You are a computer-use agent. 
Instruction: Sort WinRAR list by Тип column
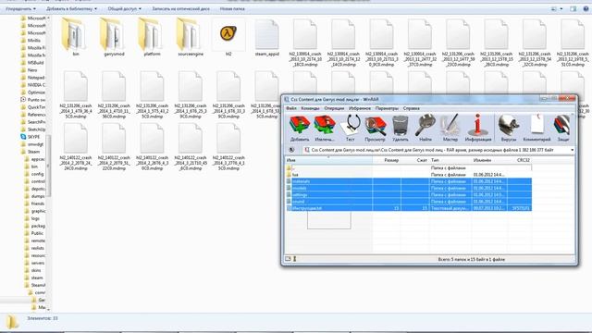click(450, 160)
